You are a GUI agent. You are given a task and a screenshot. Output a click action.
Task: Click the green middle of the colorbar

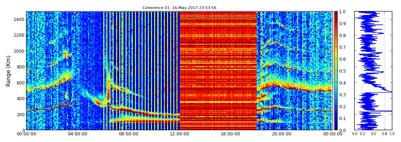tap(336, 71)
